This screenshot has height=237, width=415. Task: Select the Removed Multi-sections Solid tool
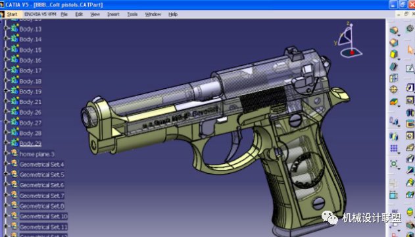pyautogui.click(x=410, y=195)
